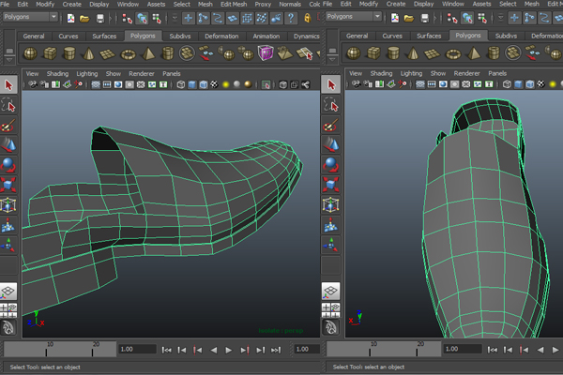
Task: Create a polygon sphere from left window shelf
Action: pos(30,53)
